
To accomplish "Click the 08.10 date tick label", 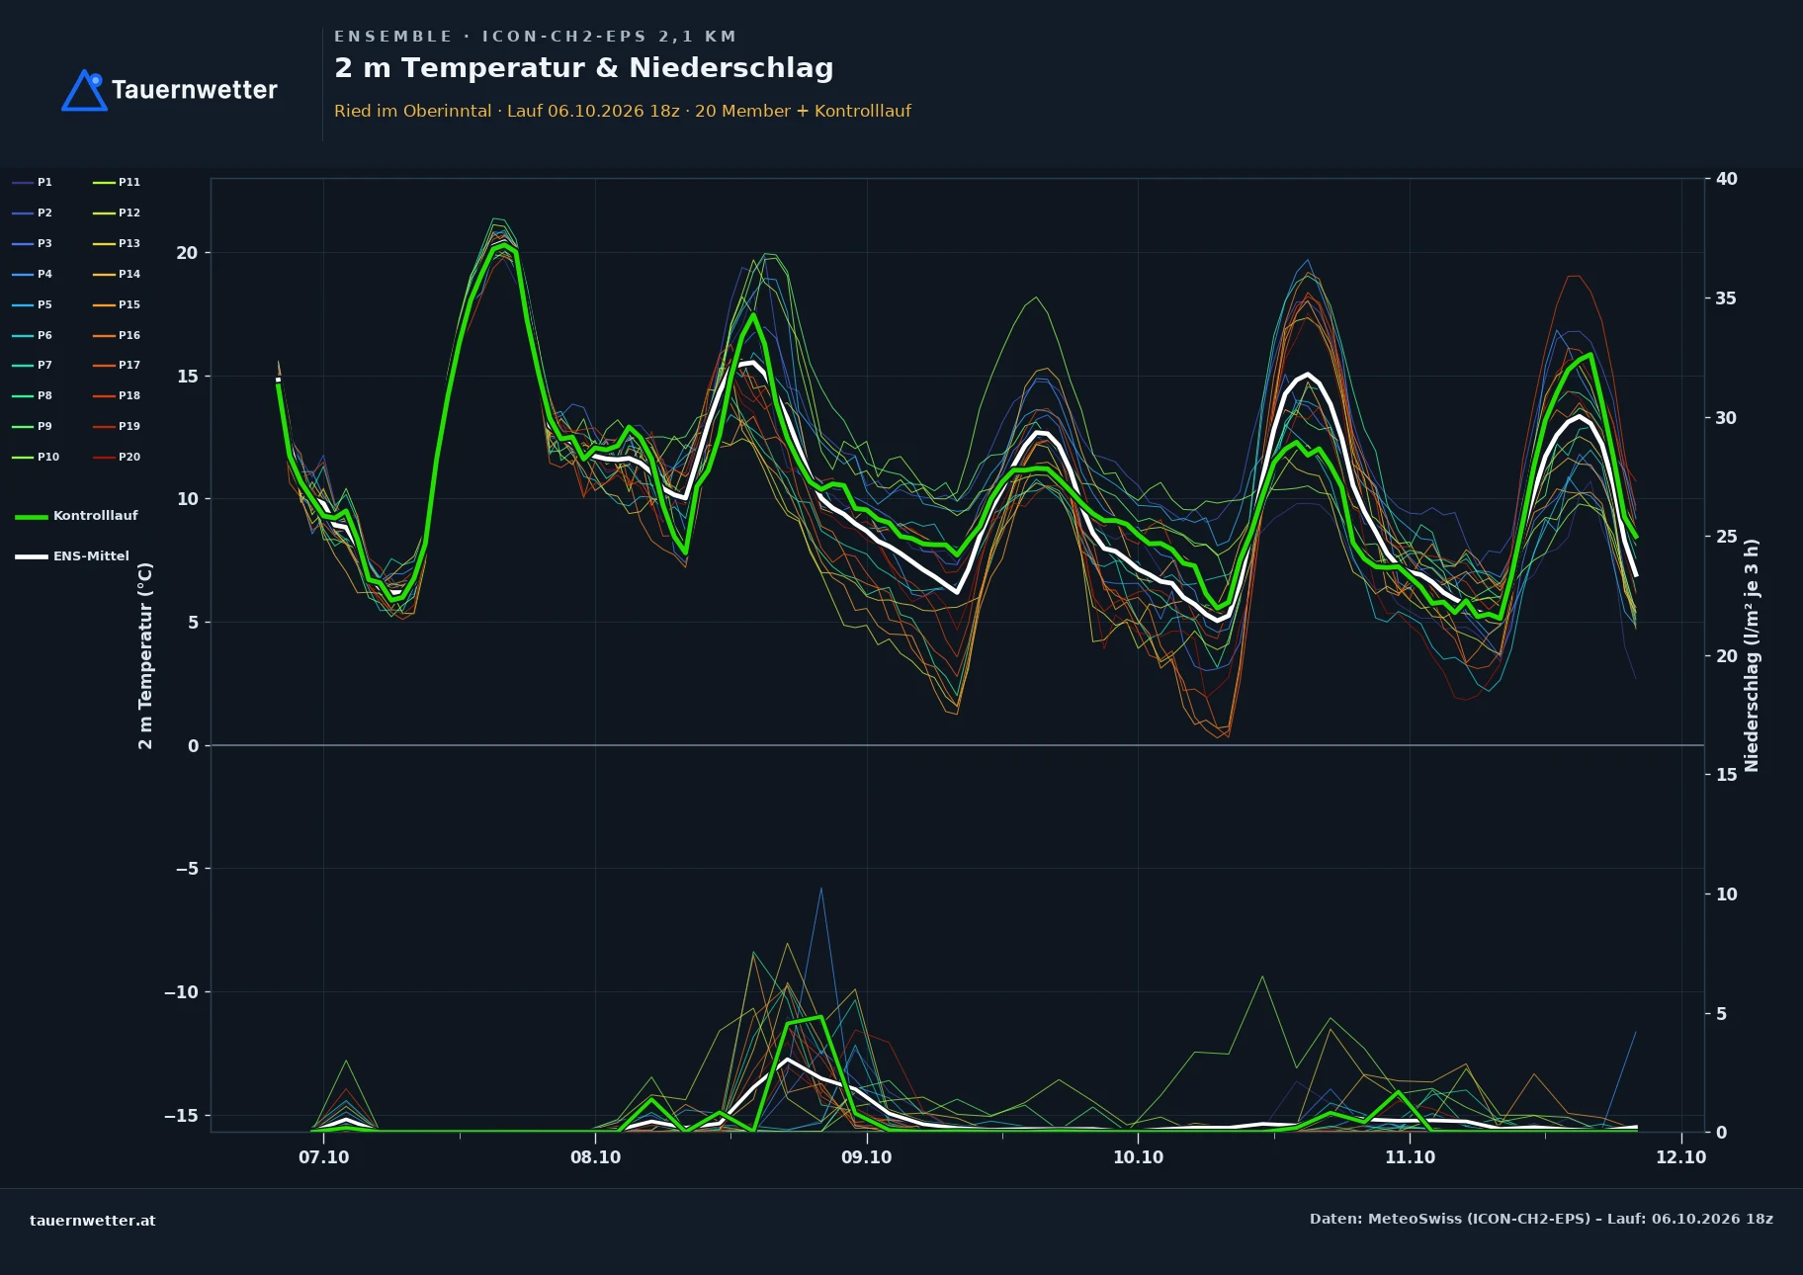I will click(x=596, y=1157).
